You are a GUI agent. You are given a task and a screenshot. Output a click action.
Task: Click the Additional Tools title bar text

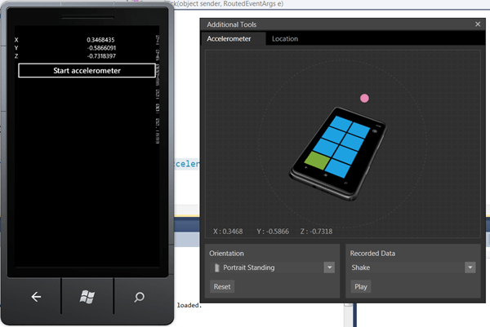coord(232,24)
